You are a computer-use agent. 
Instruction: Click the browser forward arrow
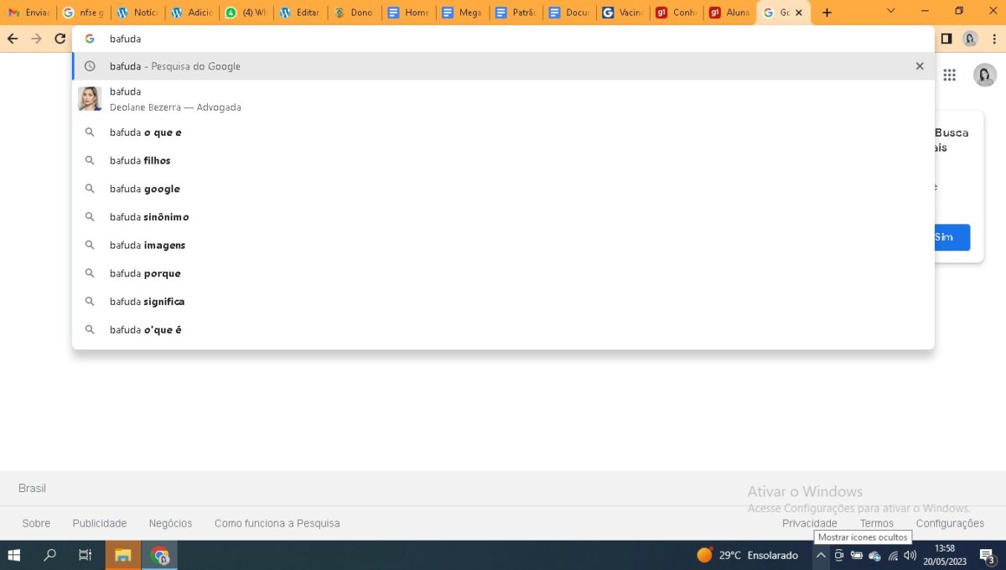[x=36, y=39]
